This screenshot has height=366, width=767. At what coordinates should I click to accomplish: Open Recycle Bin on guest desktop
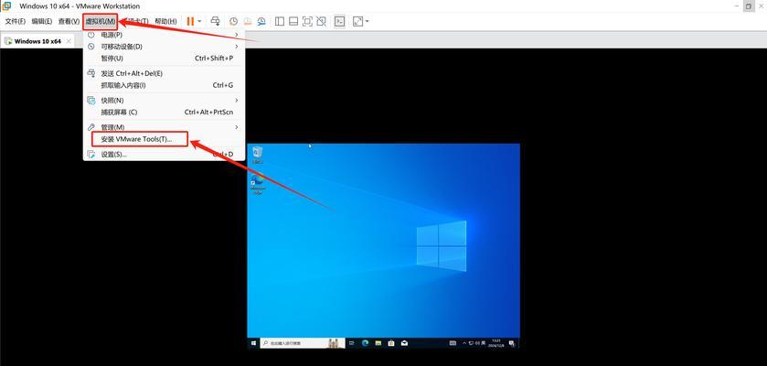[x=257, y=156]
